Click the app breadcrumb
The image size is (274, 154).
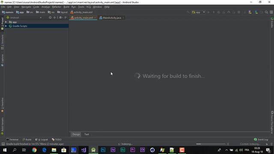tap(20, 12)
